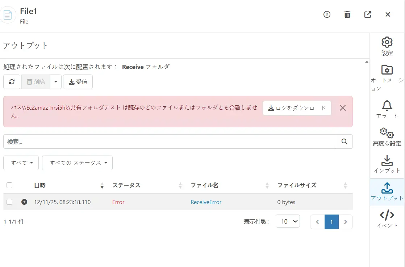Click the refresh icon button
Image resolution: width=405 pixels, height=267 pixels.
12,82
